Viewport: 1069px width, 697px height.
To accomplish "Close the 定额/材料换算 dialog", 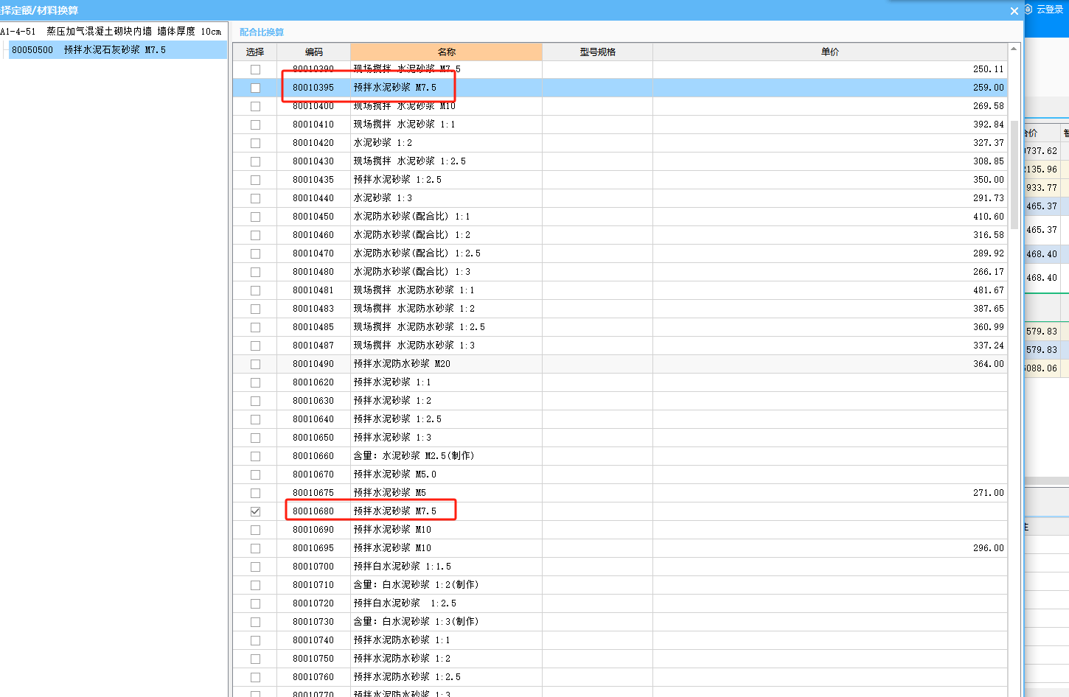I will 1014,10.
